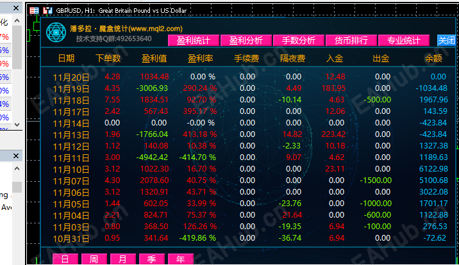The height and width of the screenshot is (265, 459).
Task: Select the 11月18日 date row
Action: pos(71,100)
